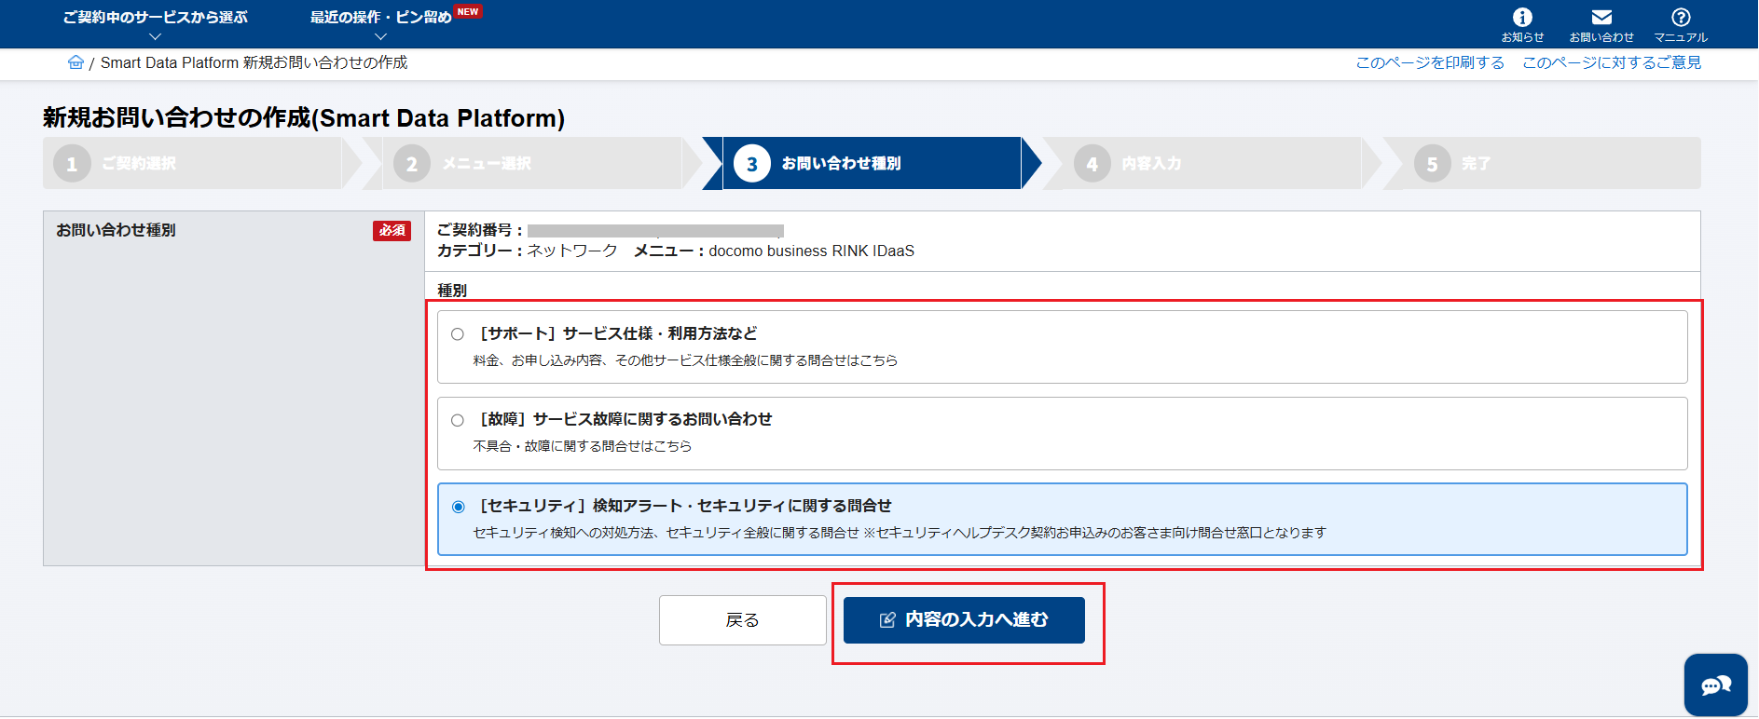Expand 最近の操作・ピン留め dropdown
1759x719 pixels.
tap(380, 25)
